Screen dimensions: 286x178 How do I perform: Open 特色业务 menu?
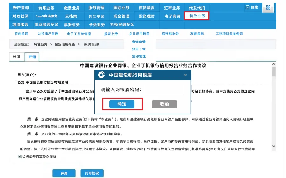coord(197,16)
